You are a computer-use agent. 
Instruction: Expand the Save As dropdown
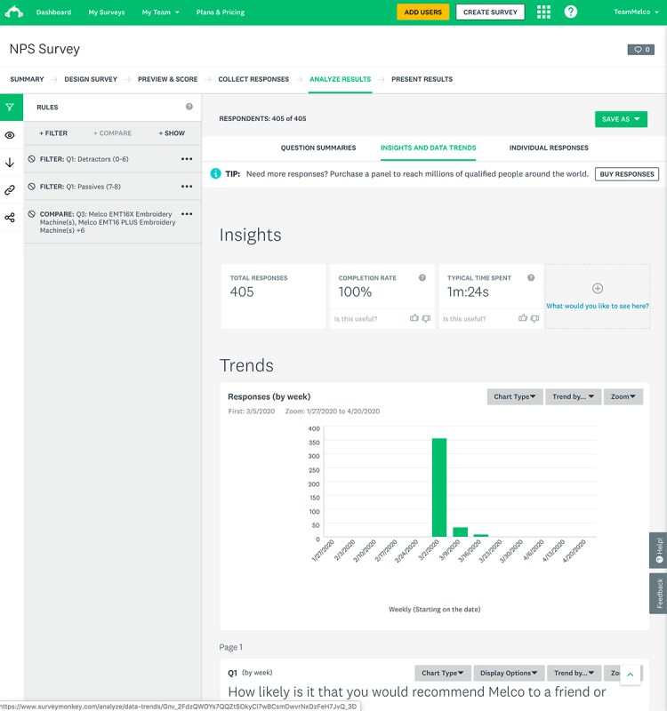pos(621,119)
